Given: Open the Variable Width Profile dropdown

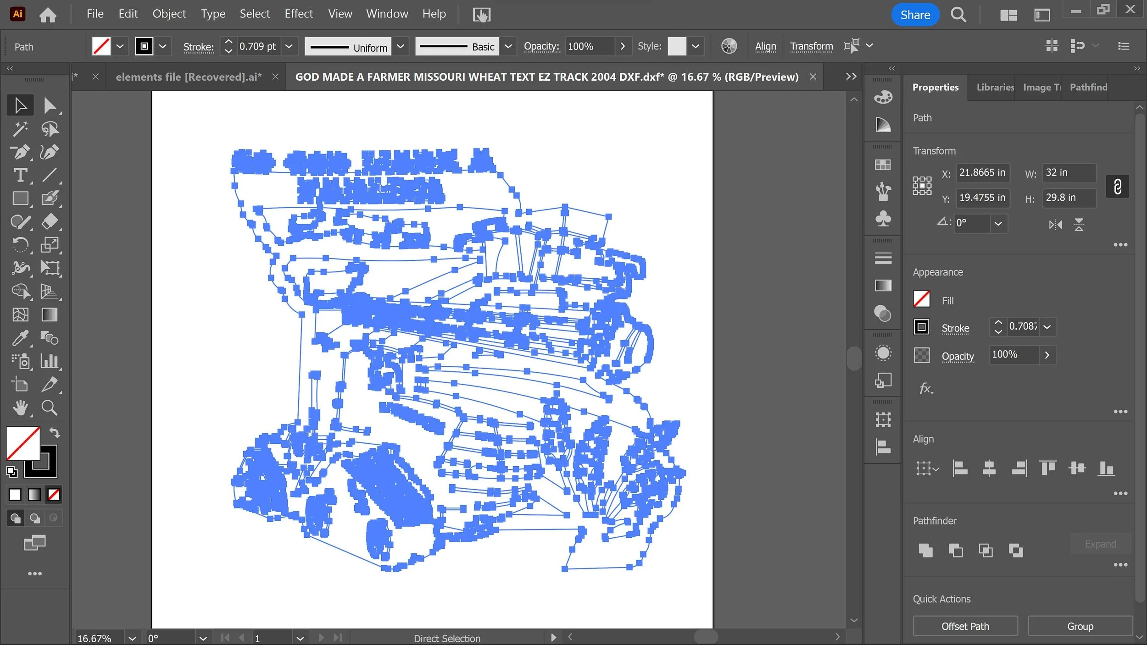Looking at the screenshot, I should (400, 46).
